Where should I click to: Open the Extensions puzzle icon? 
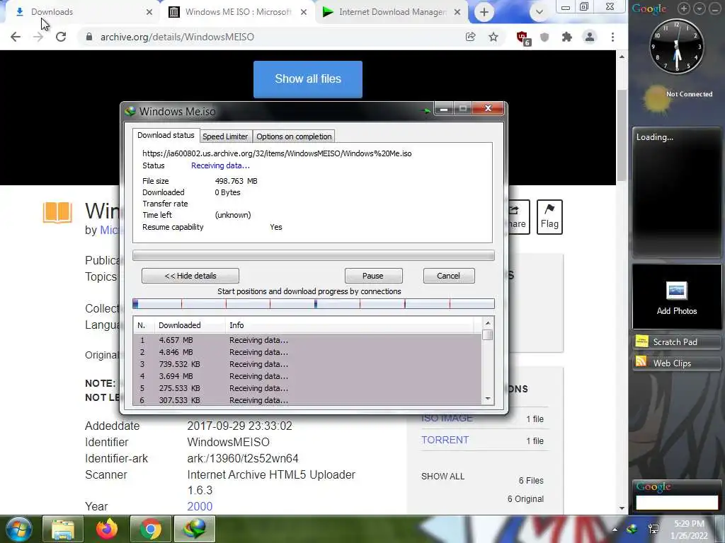567,37
